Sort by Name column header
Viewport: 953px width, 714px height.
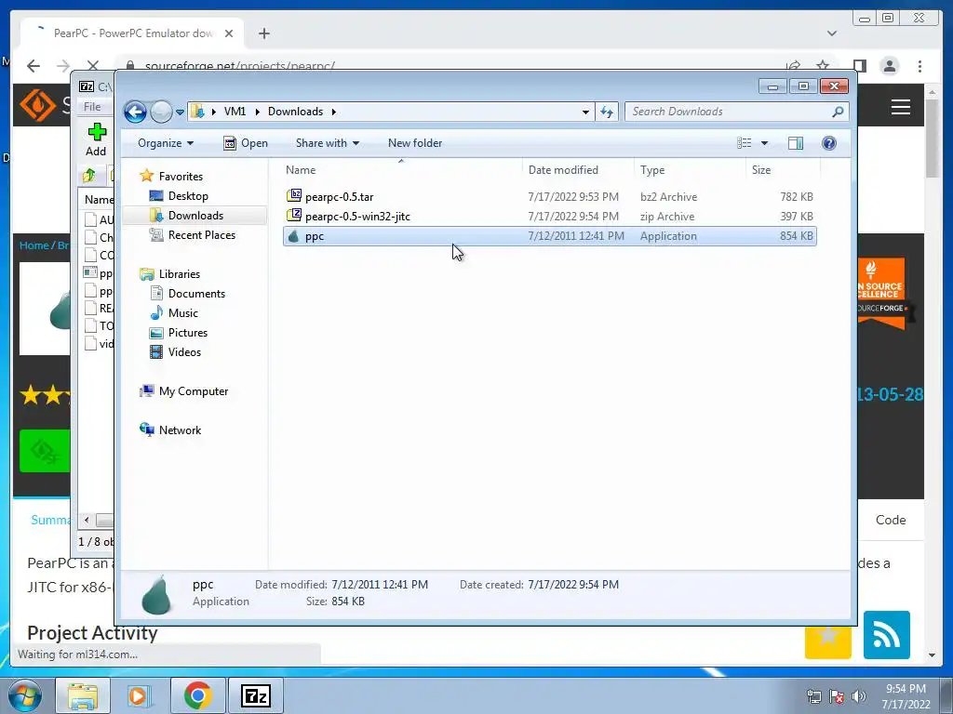click(401, 170)
